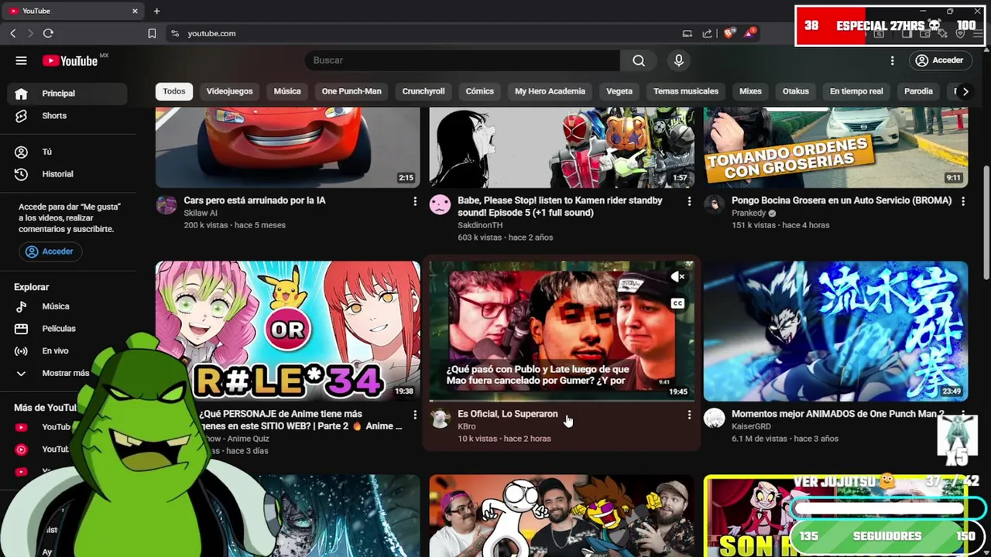Viewport: 991px width, 557px height.
Task: Start voice search with microphone icon
Action: tap(679, 60)
